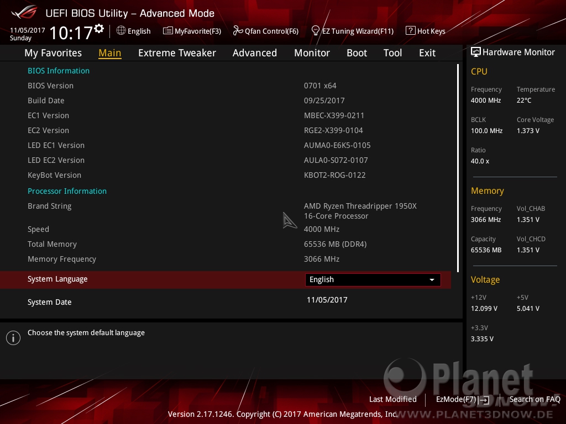The height and width of the screenshot is (424, 566).
Task: Click the globe language icon
Action: 121,31
